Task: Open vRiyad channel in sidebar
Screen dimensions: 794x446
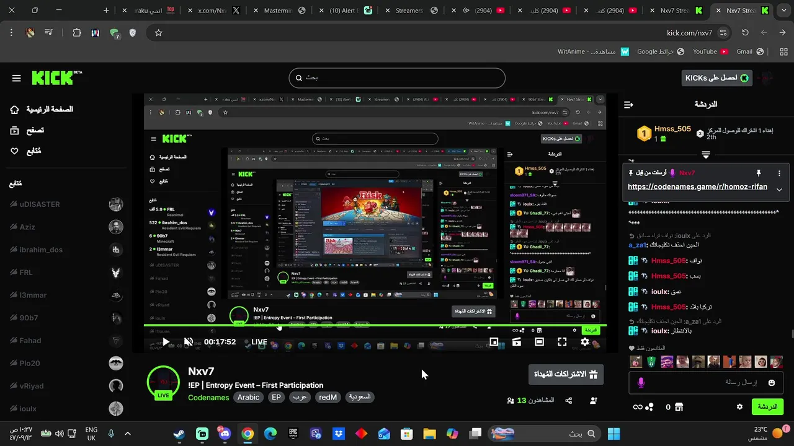Action: tap(66, 386)
